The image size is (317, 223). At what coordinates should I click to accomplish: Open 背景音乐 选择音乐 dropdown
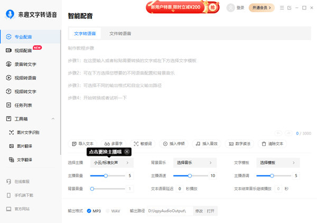194,163
